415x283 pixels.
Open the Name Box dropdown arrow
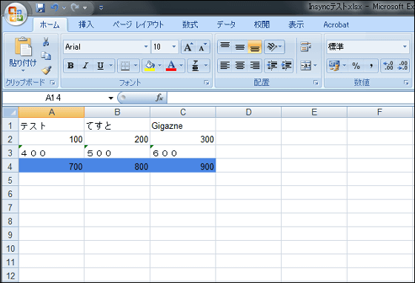click(x=111, y=98)
